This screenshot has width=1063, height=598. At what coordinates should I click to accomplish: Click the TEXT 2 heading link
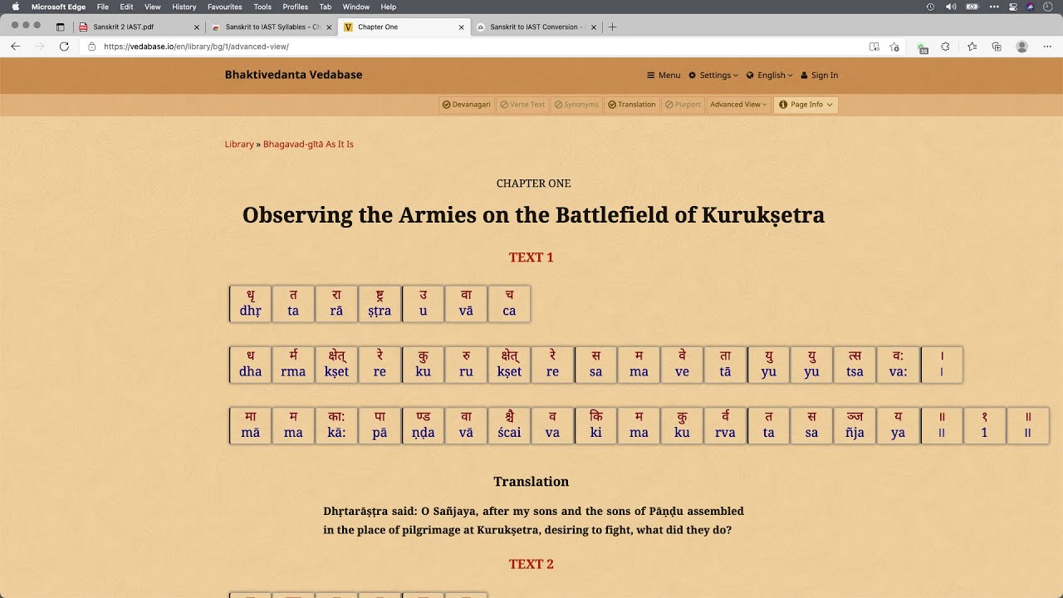(531, 564)
